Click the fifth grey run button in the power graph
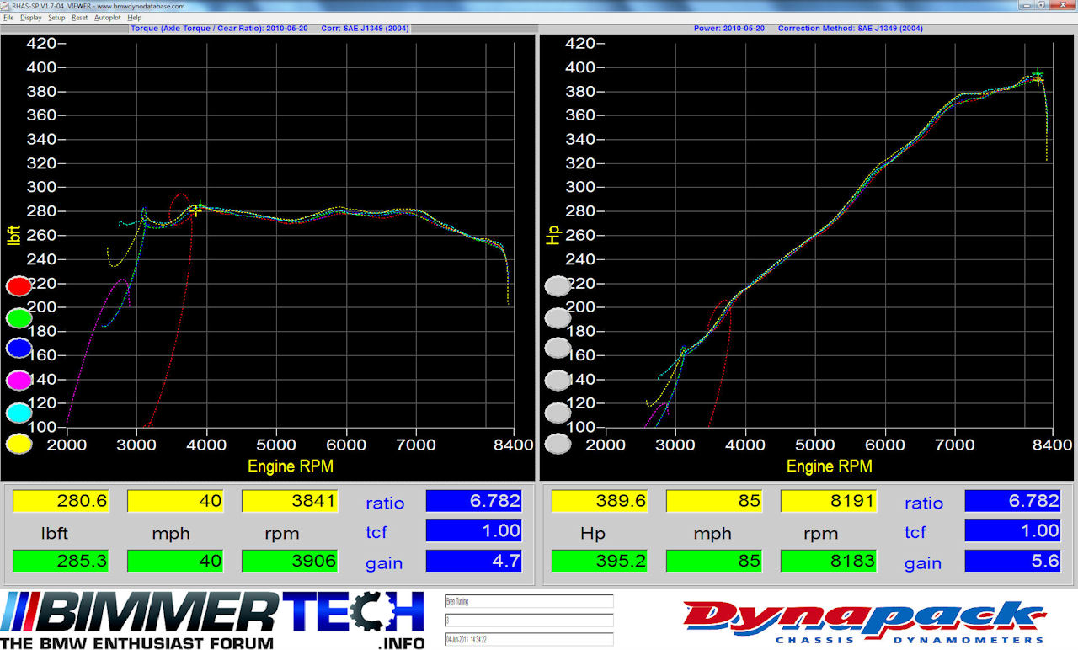 click(558, 413)
